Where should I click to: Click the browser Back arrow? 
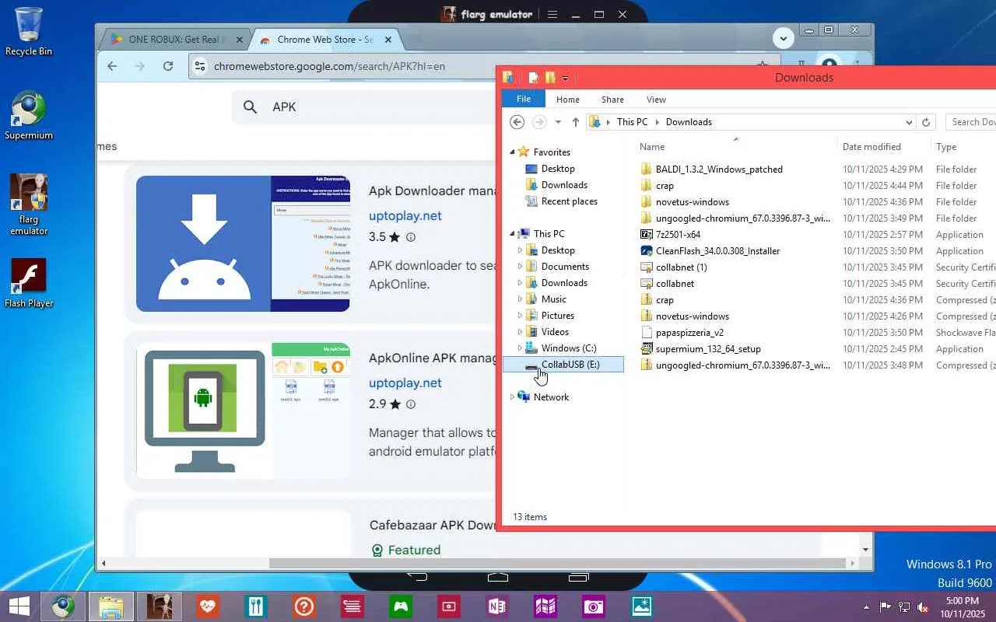coord(112,66)
